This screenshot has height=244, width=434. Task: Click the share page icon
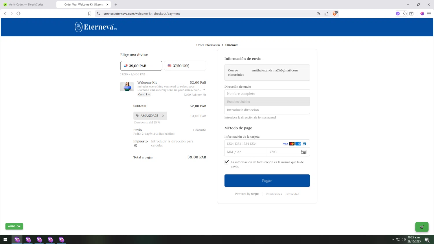[326, 14]
